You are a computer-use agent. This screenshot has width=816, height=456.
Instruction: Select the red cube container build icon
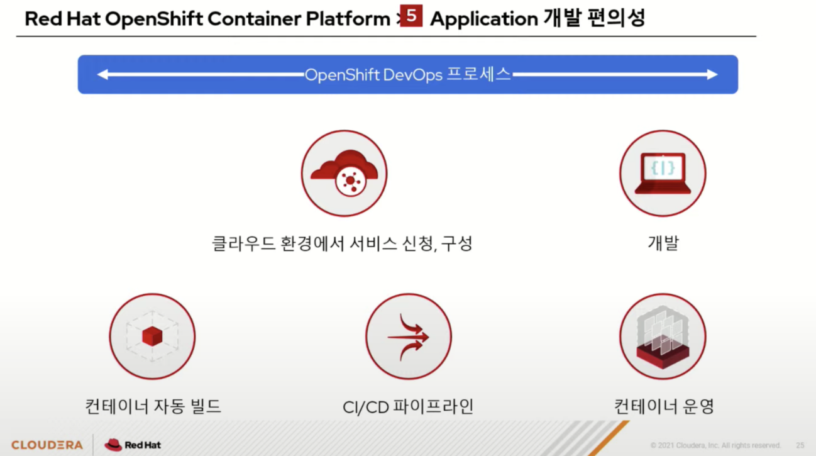152,336
